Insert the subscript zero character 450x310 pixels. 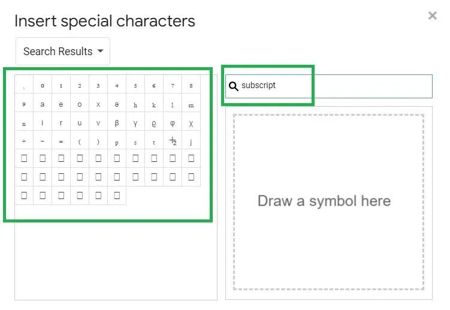(x=43, y=85)
